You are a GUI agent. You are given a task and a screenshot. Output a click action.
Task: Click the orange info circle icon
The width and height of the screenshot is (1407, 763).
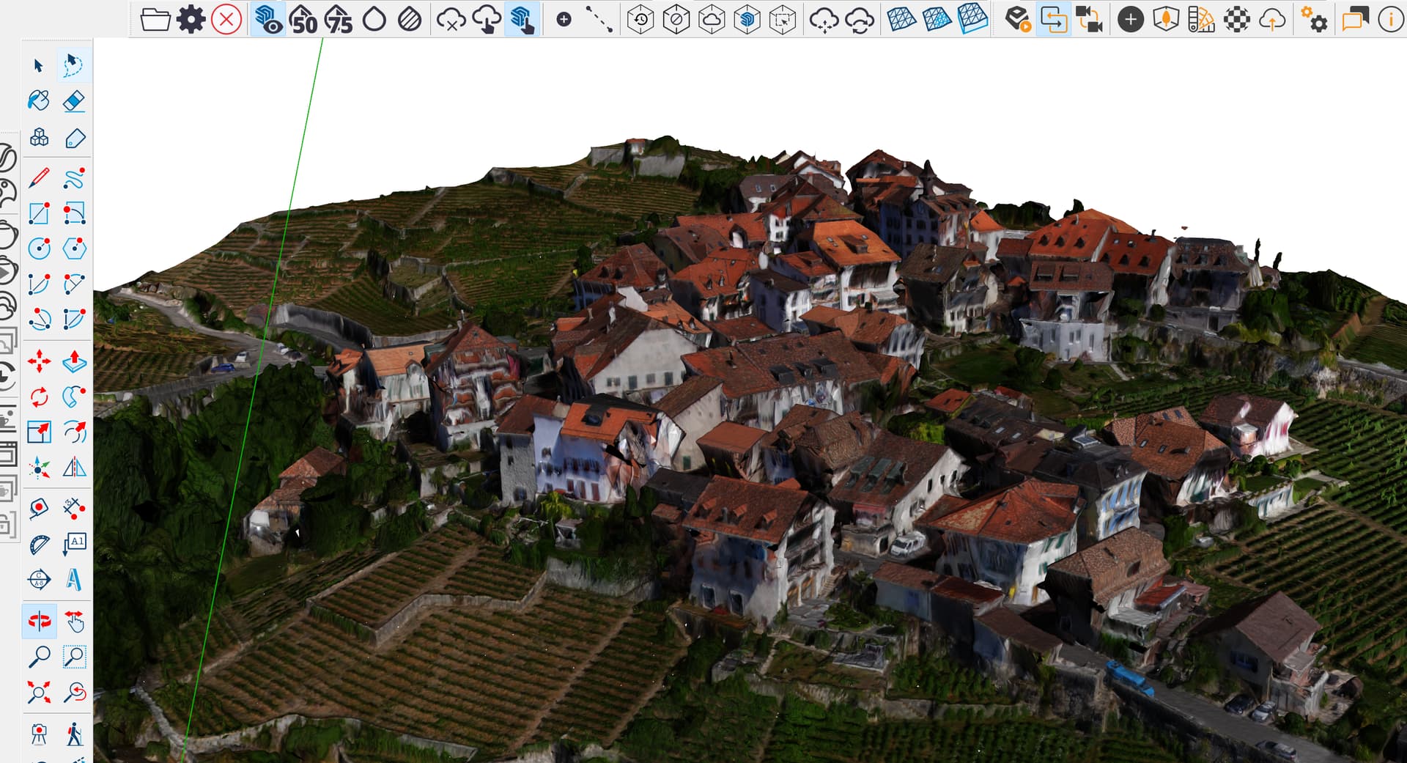1390,20
